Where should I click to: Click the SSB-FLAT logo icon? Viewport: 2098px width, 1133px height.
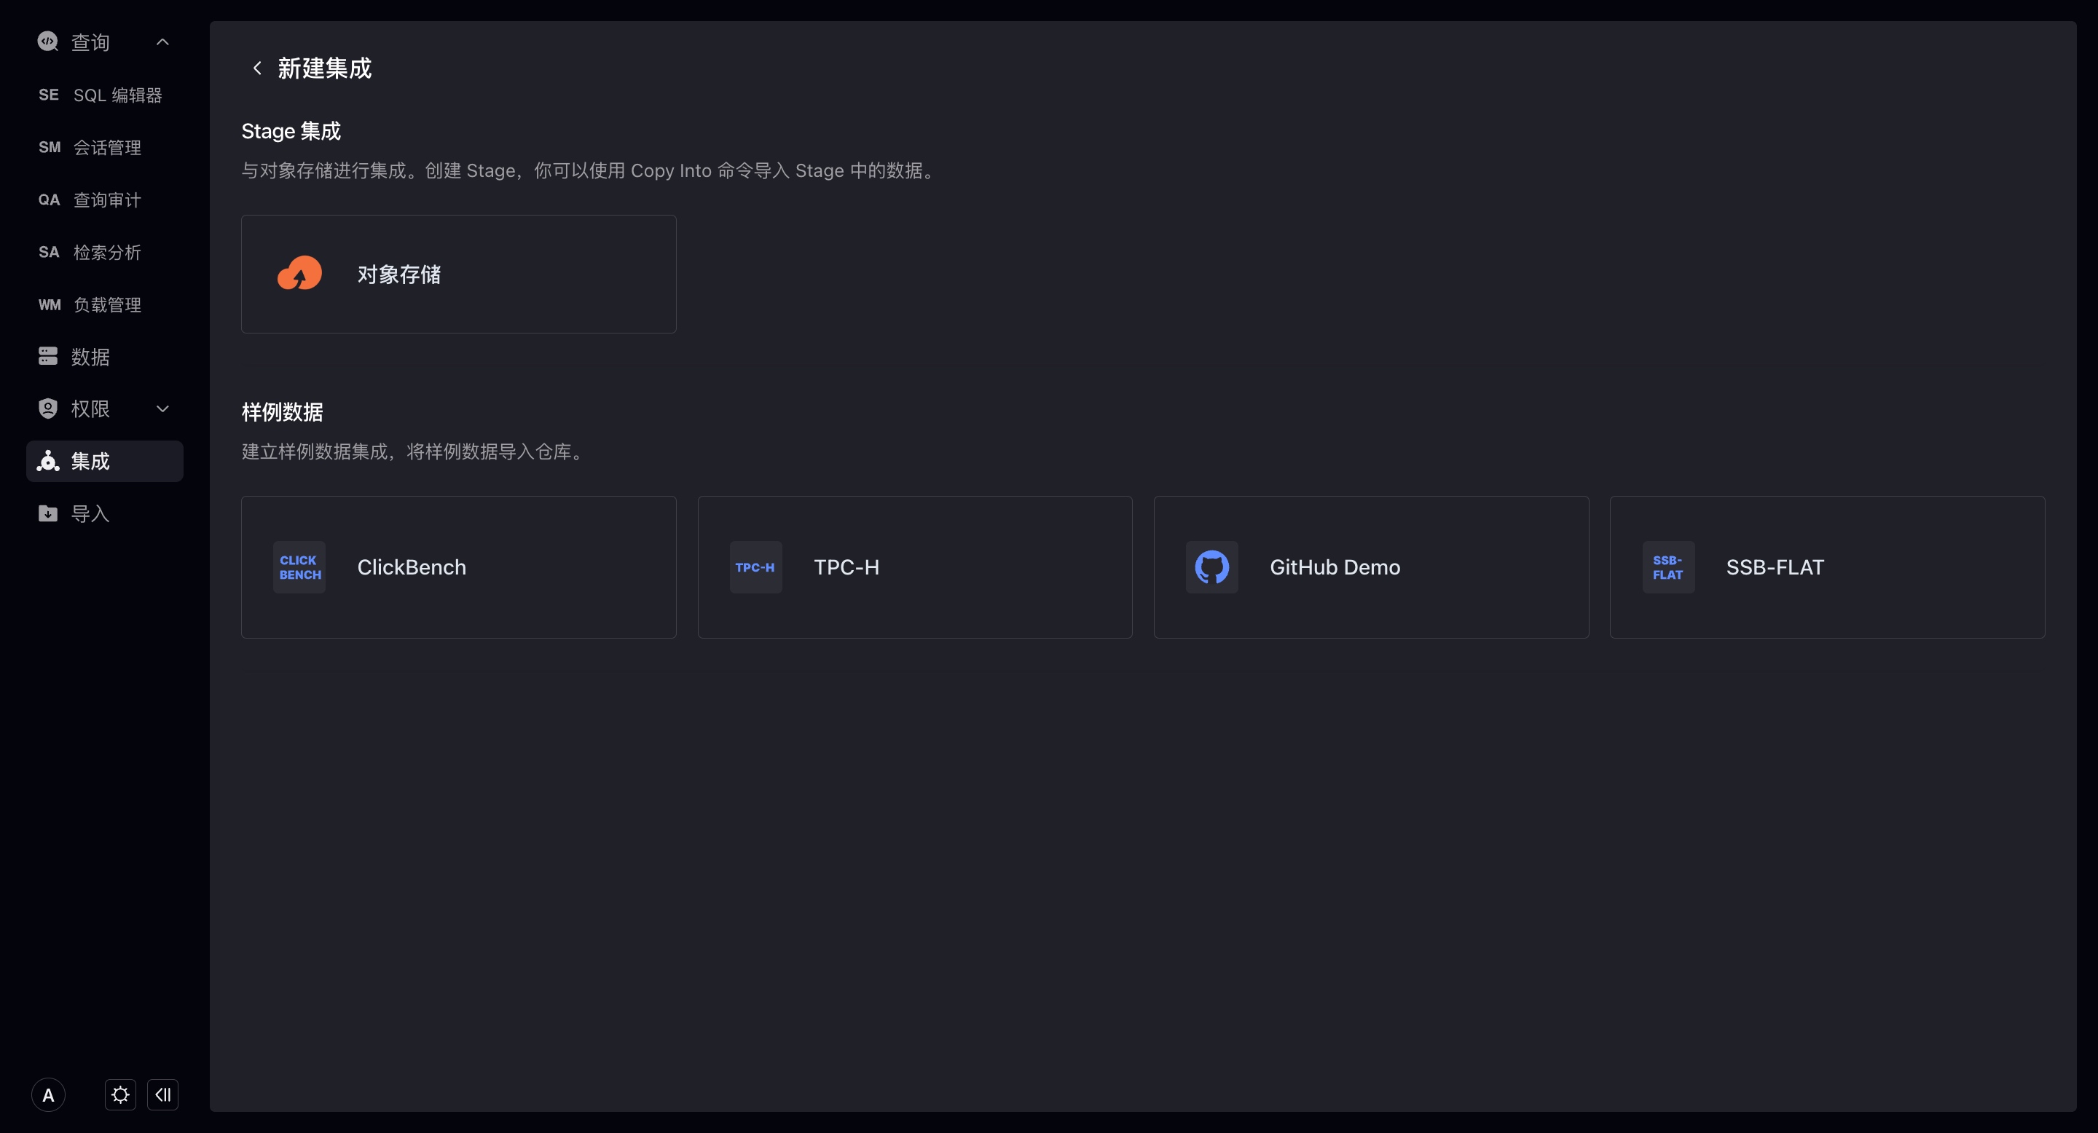coord(1668,567)
